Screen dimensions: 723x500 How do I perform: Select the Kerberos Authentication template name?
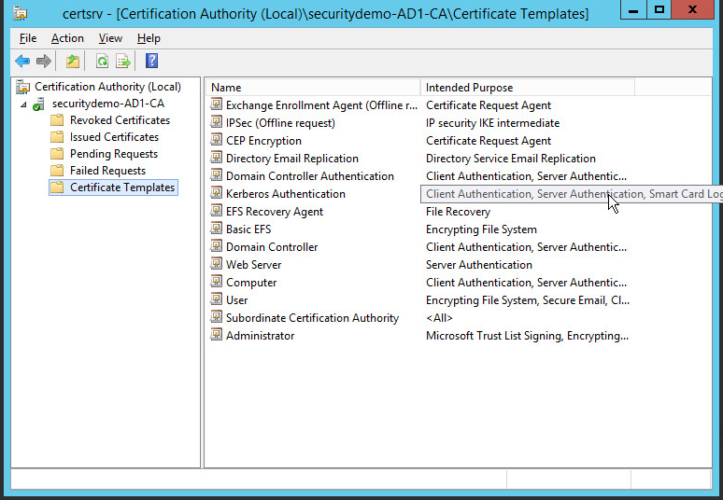[x=286, y=194]
